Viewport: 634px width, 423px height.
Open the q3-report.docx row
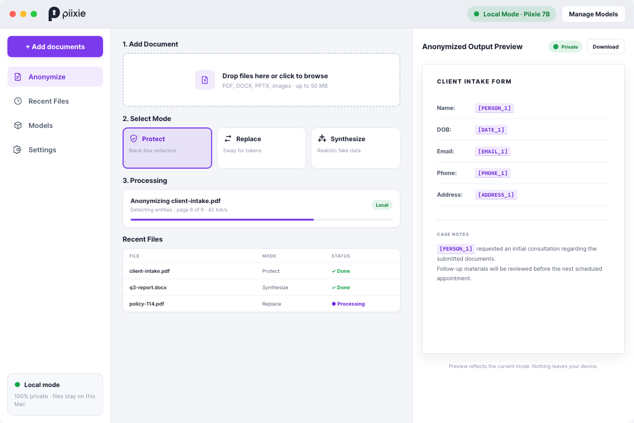(262, 287)
